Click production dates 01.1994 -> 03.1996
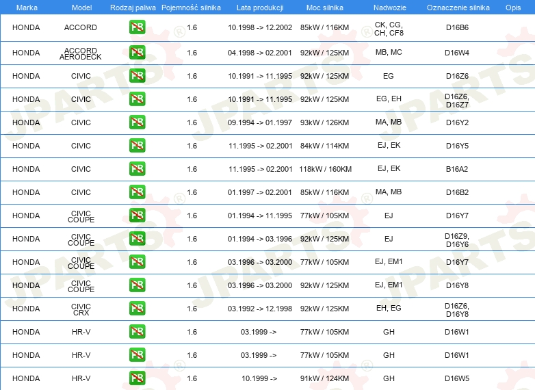 click(260, 239)
